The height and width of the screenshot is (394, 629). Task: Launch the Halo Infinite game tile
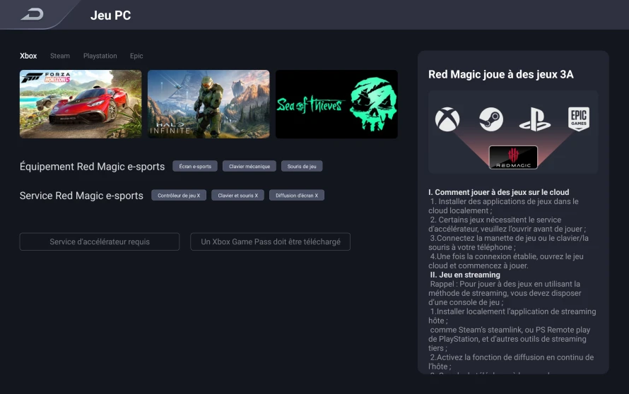pyautogui.click(x=208, y=105)
